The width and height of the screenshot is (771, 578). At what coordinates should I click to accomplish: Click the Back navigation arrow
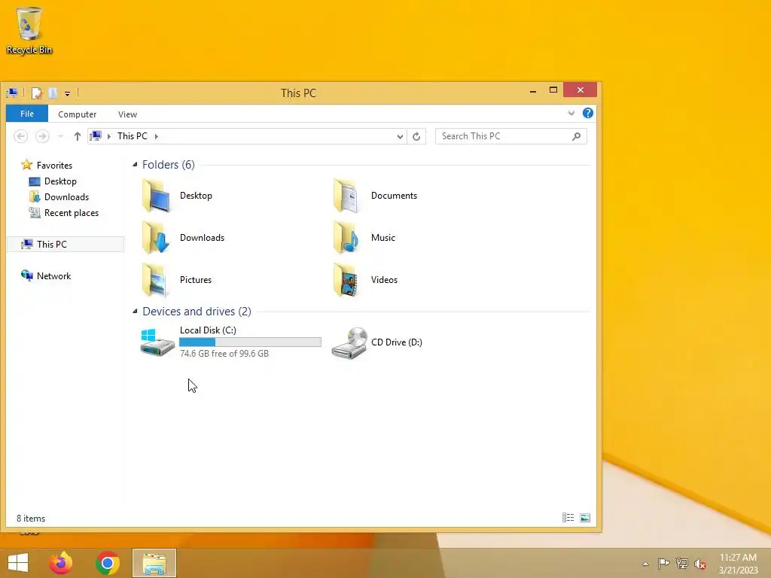(20, 136)
